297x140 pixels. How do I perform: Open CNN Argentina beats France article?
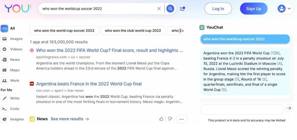pyautogui.click(x=89, y=84)
